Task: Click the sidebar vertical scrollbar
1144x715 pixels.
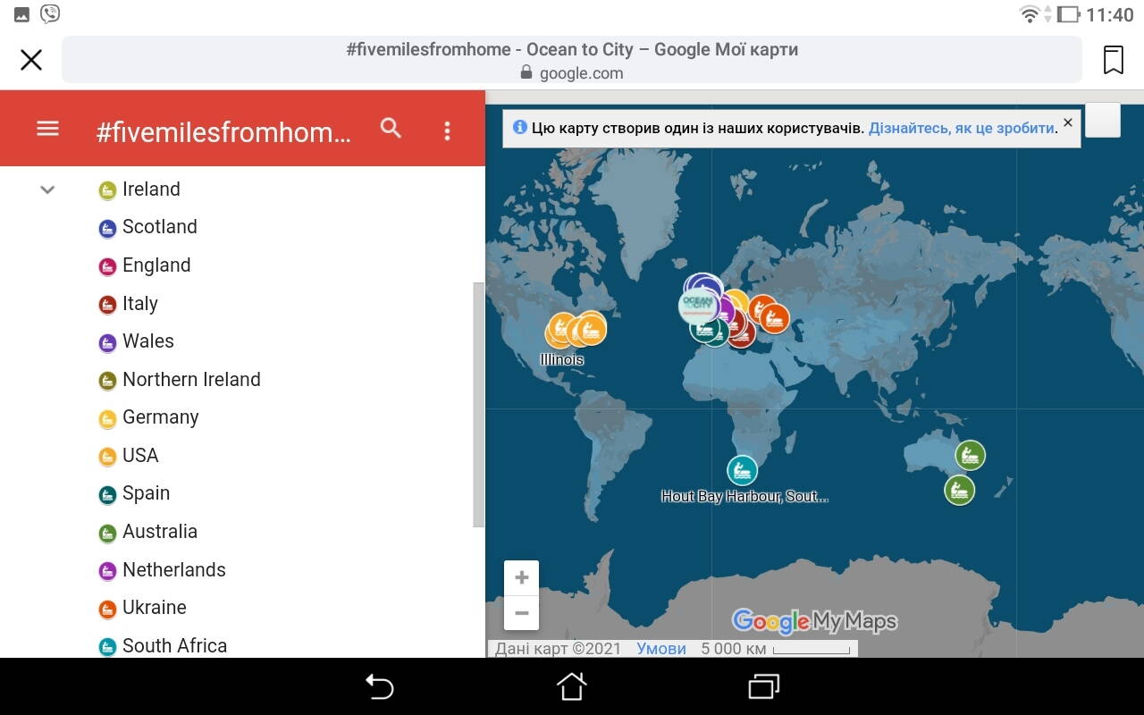Action: pos(478,402)
